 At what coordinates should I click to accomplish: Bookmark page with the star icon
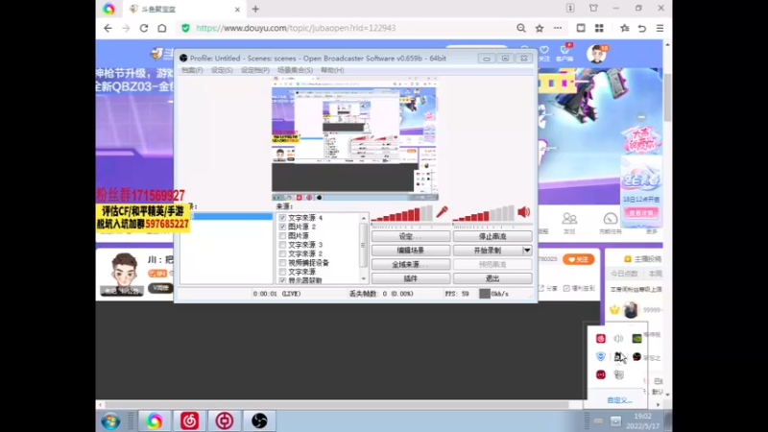click(540, 28)
